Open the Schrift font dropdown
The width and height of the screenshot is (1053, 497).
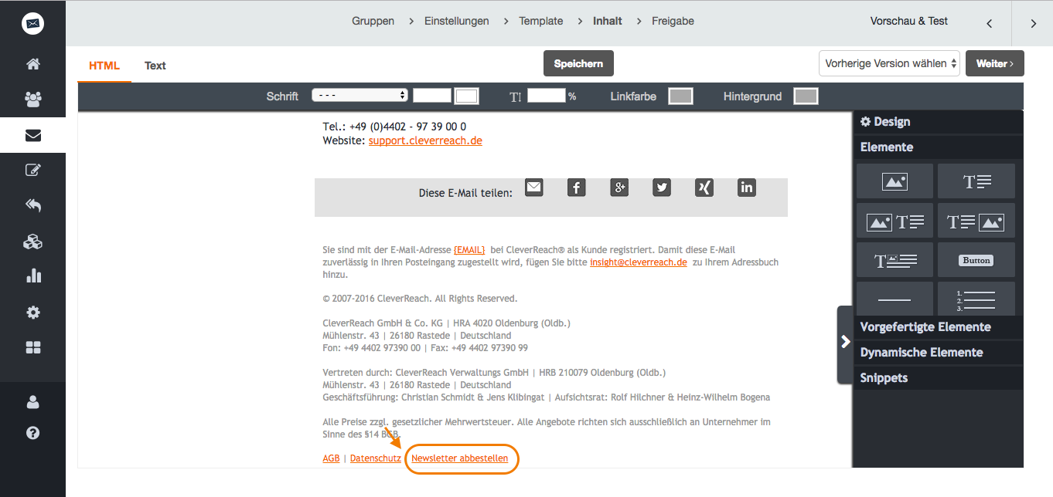point(360,96)
